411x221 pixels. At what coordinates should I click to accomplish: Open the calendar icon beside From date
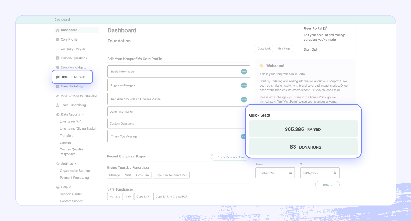click(x=290, y=173)
